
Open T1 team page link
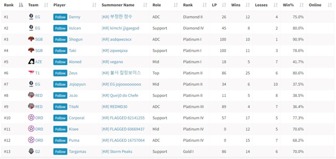pyautogui.click(x=38, y=73)
